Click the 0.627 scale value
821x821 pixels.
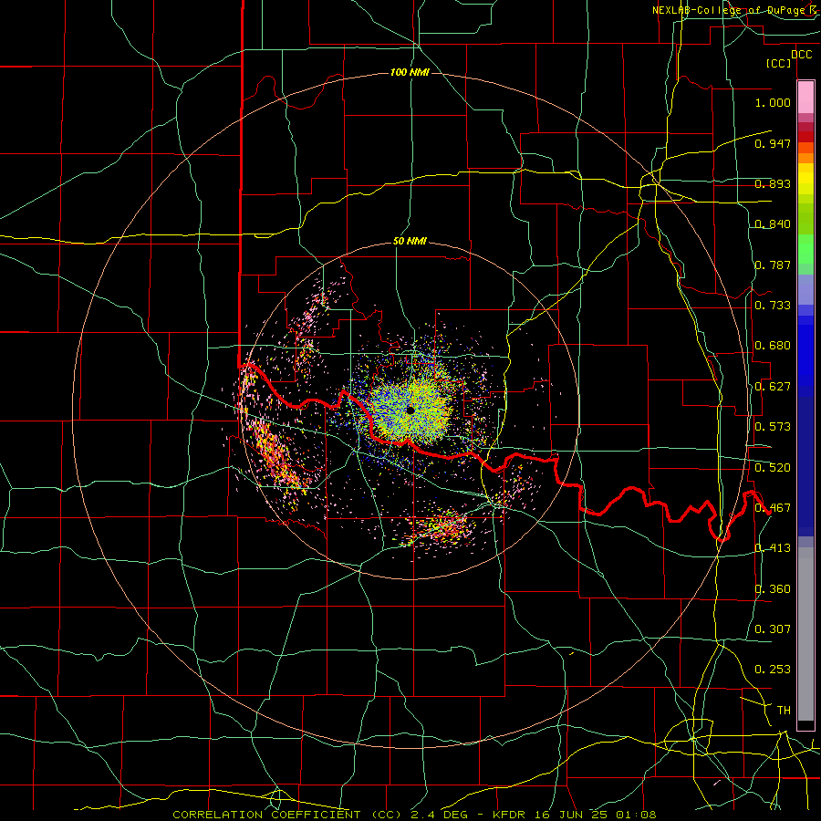pos(773,387)
